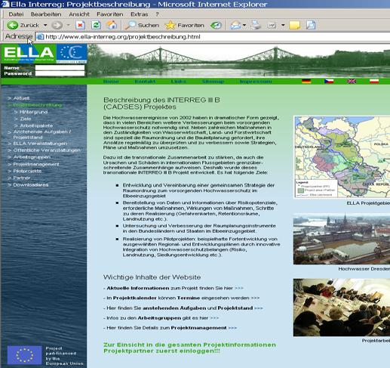390x368 pixels.
Task: Open Öffentliche Veranstaltungen sidebar item
Action: 47,150
